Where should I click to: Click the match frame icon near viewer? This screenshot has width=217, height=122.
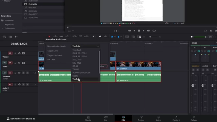[x=205, y=31]
